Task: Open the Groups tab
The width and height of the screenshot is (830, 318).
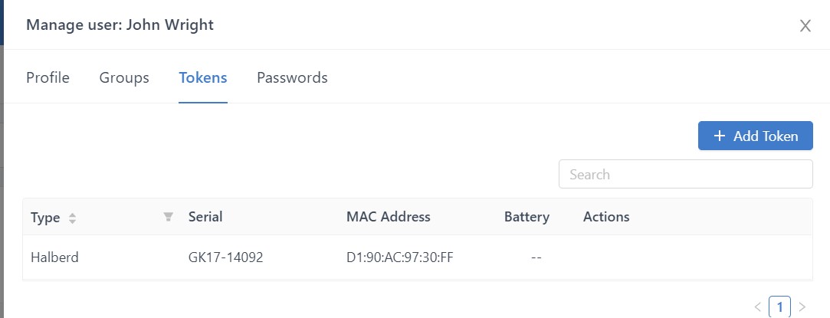Action: 124,77
